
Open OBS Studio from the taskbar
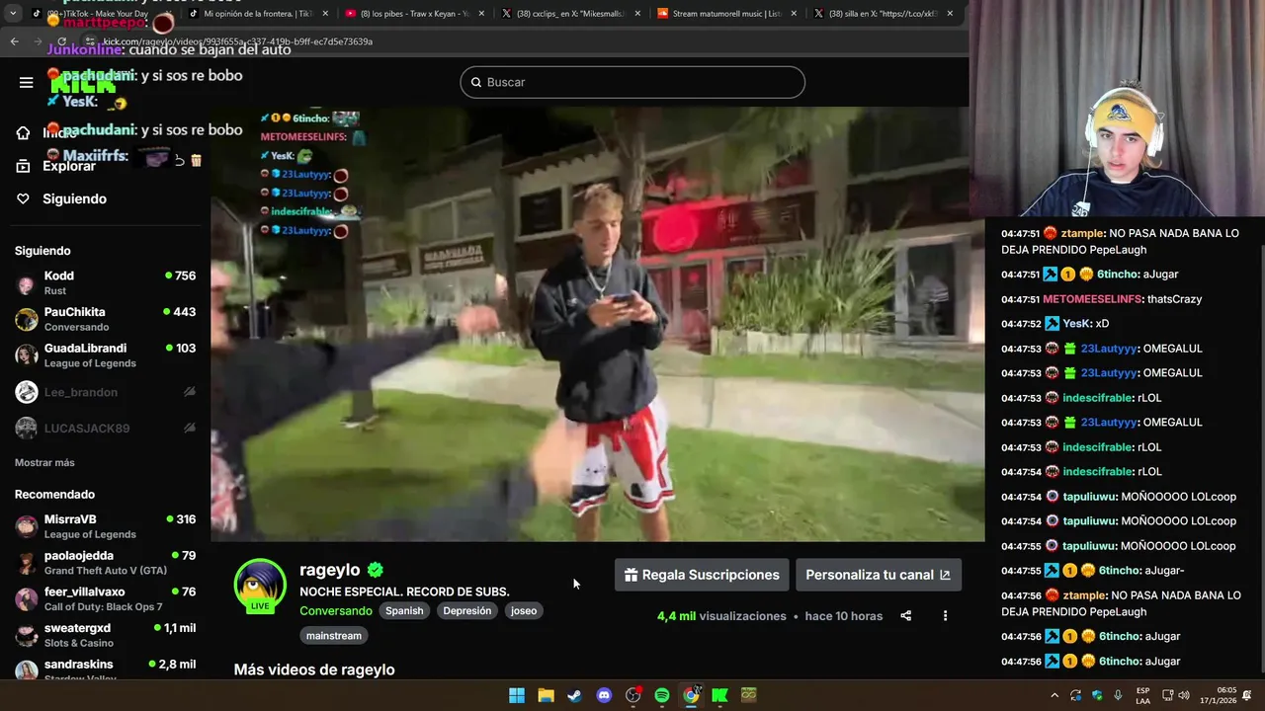632,695
